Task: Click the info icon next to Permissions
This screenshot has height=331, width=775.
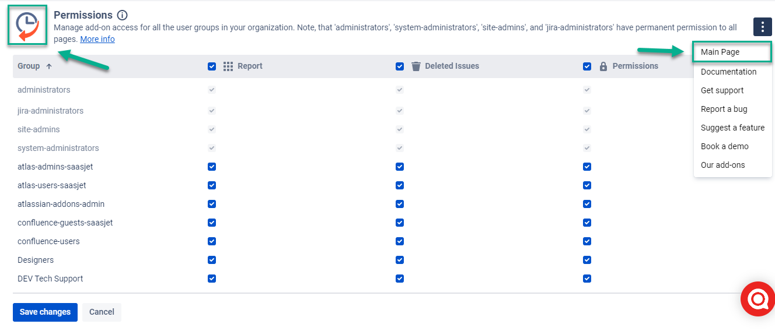Action: point(122,15)
